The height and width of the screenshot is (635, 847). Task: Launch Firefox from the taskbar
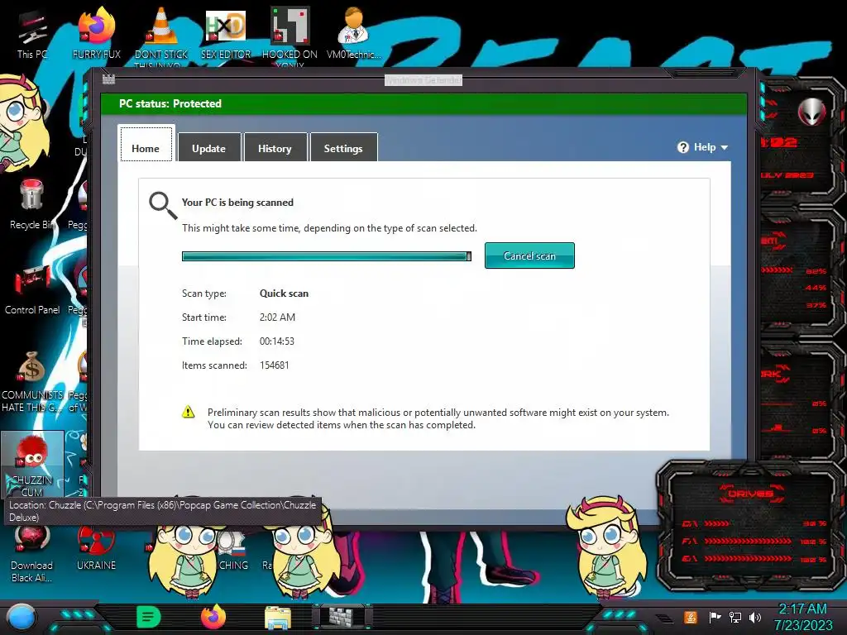coord(213,617)
